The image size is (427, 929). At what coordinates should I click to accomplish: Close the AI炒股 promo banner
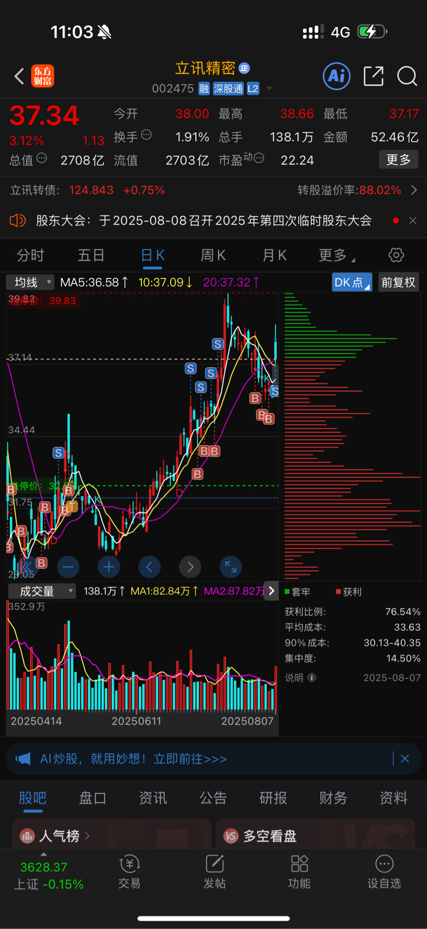click(405, 759)
